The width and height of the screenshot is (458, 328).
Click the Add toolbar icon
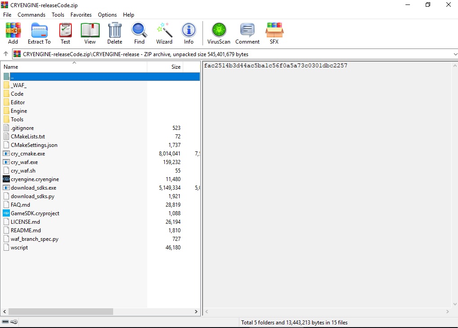(x=13, y=31)
